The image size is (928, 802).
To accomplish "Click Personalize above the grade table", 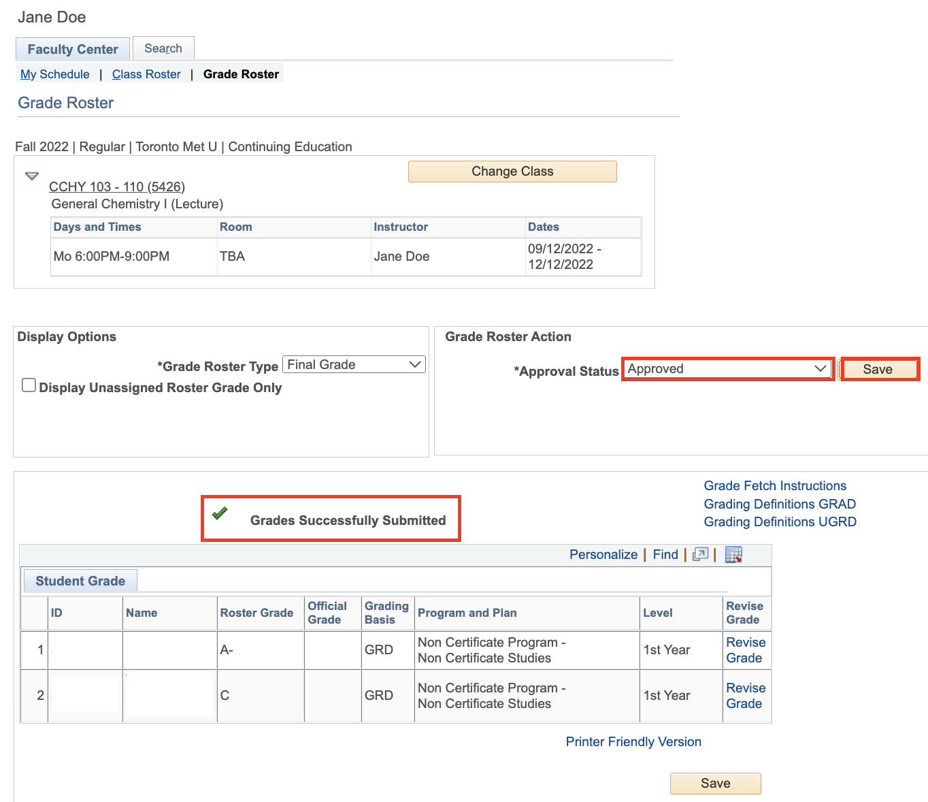I will [x=603, y=555].
